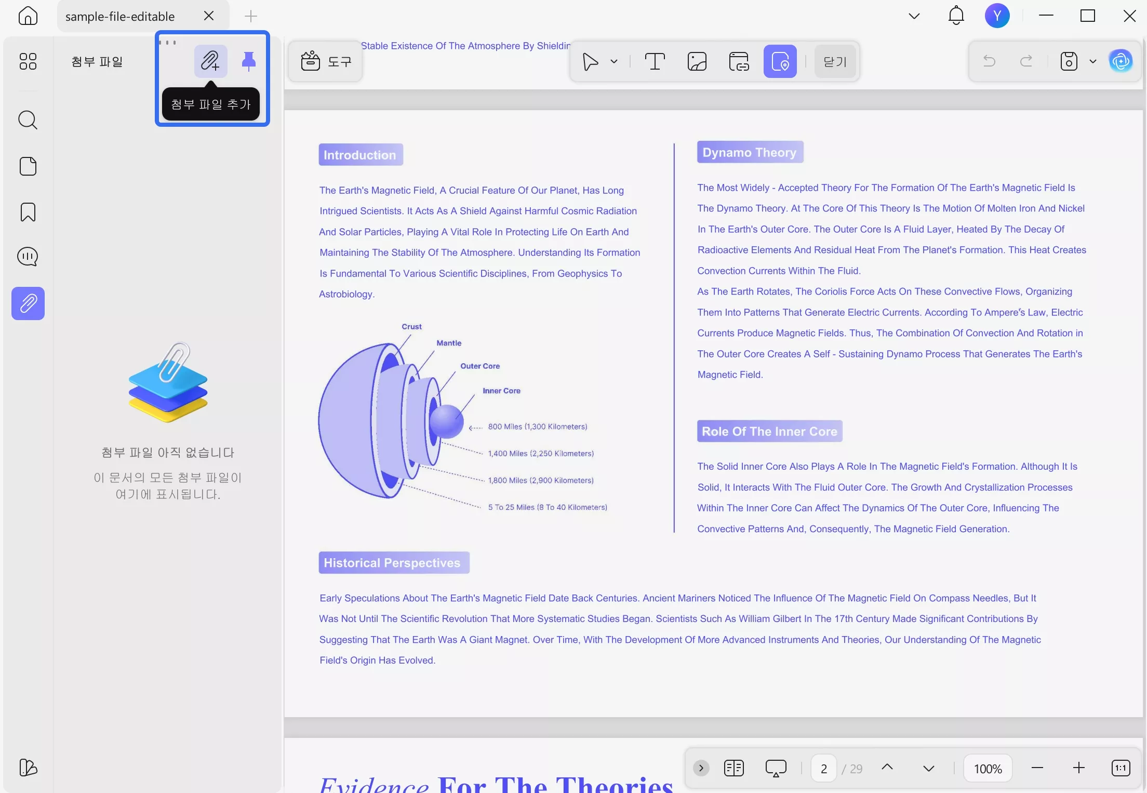Screen dimensions: 1147x793
Task: Click the 첨부 파일 아직 없습니다 message
Action: click(x=168, y=453)
